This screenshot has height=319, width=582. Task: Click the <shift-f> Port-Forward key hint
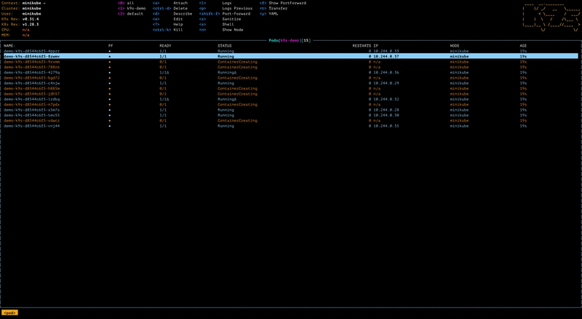(210, 14)
